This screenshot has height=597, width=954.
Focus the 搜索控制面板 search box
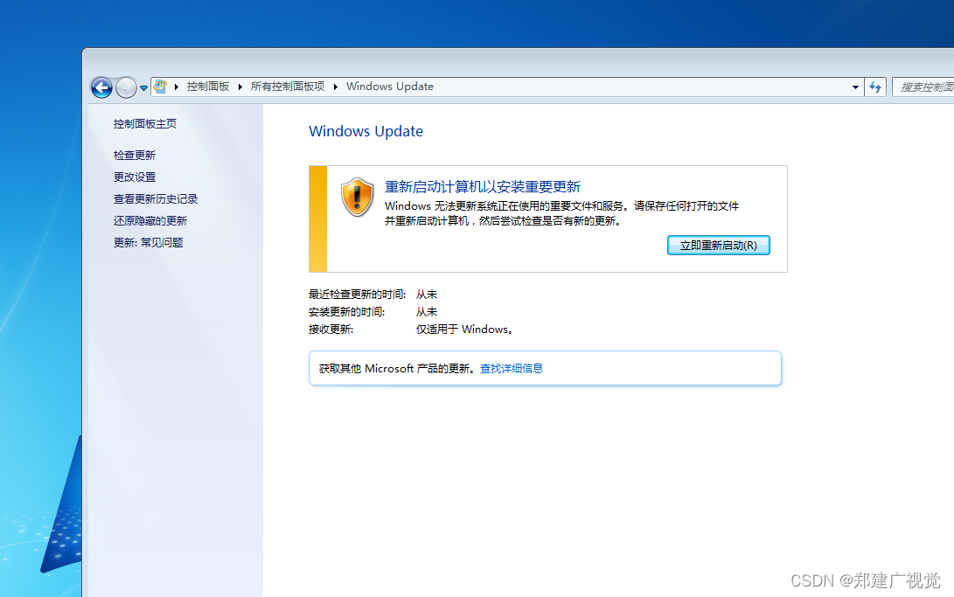tap(923, 87)
